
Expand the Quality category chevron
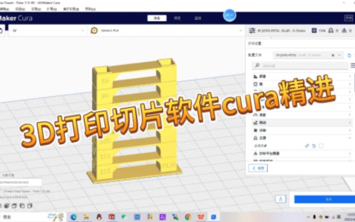click(x=350, y=76)
